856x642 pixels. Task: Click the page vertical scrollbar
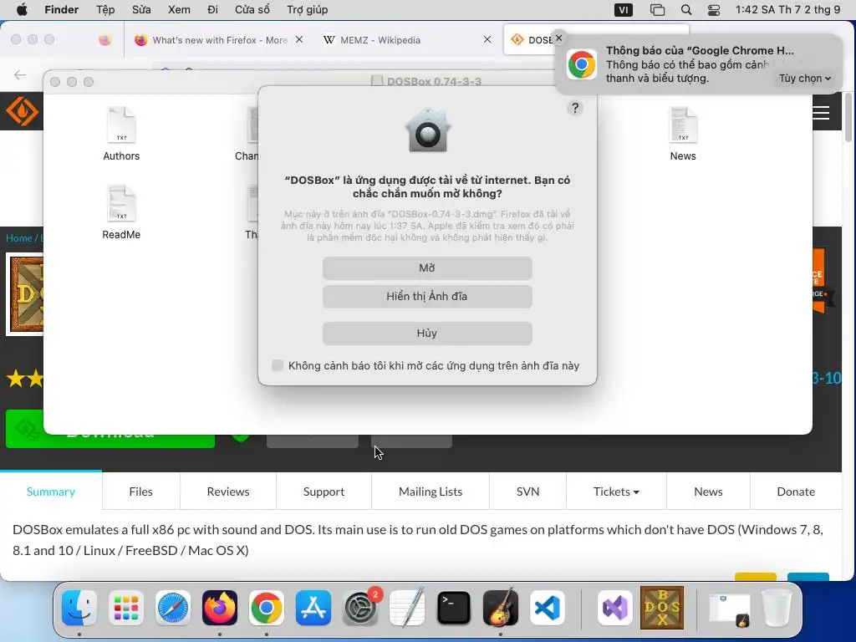click(848, 117)
